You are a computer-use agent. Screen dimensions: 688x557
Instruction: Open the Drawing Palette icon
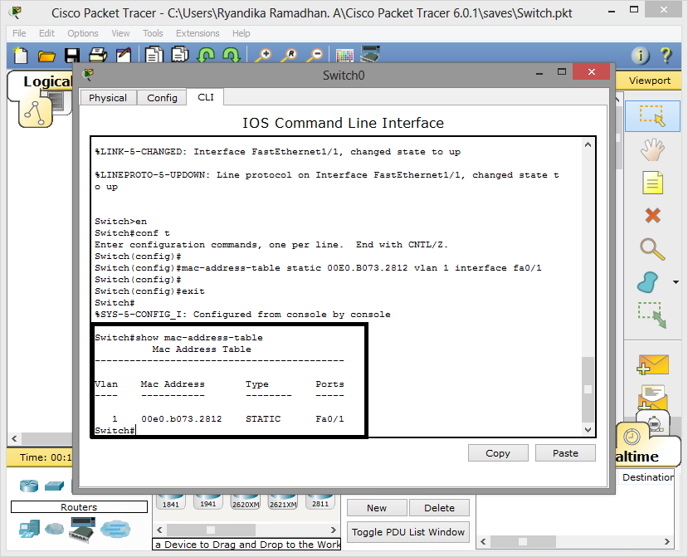(344, 56)
